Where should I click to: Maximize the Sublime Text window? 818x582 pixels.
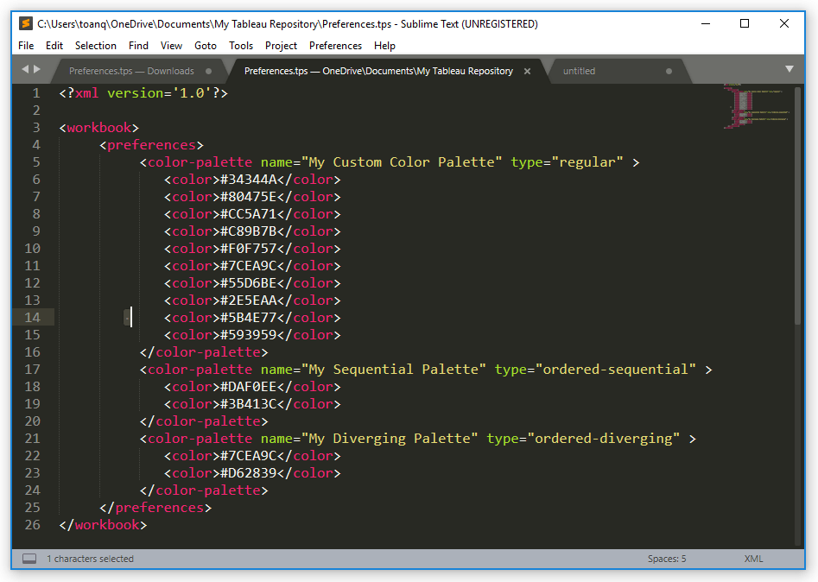pyautogui.click(x=745, y=23)
